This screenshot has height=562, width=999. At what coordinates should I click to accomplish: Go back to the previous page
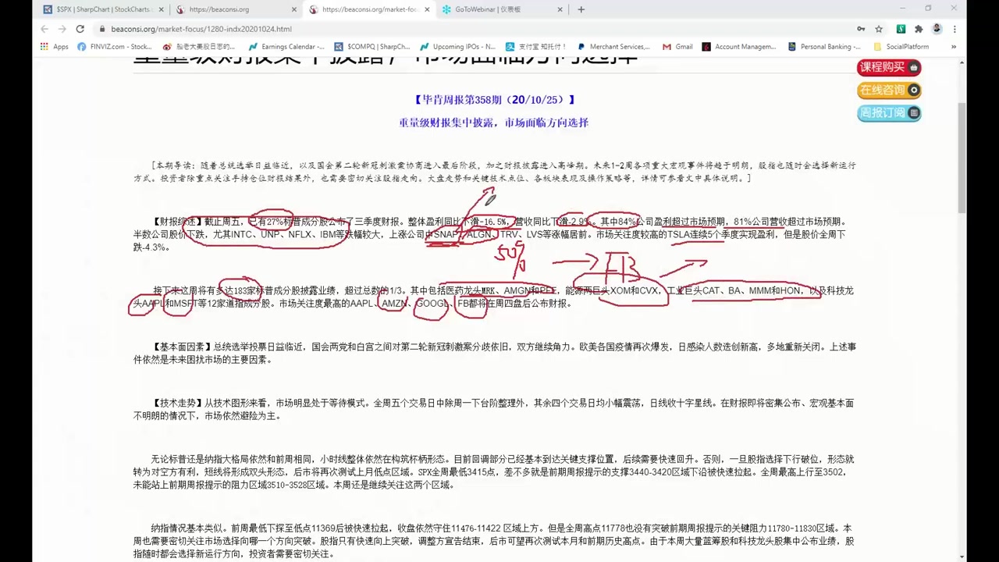(x=44, y=29)
